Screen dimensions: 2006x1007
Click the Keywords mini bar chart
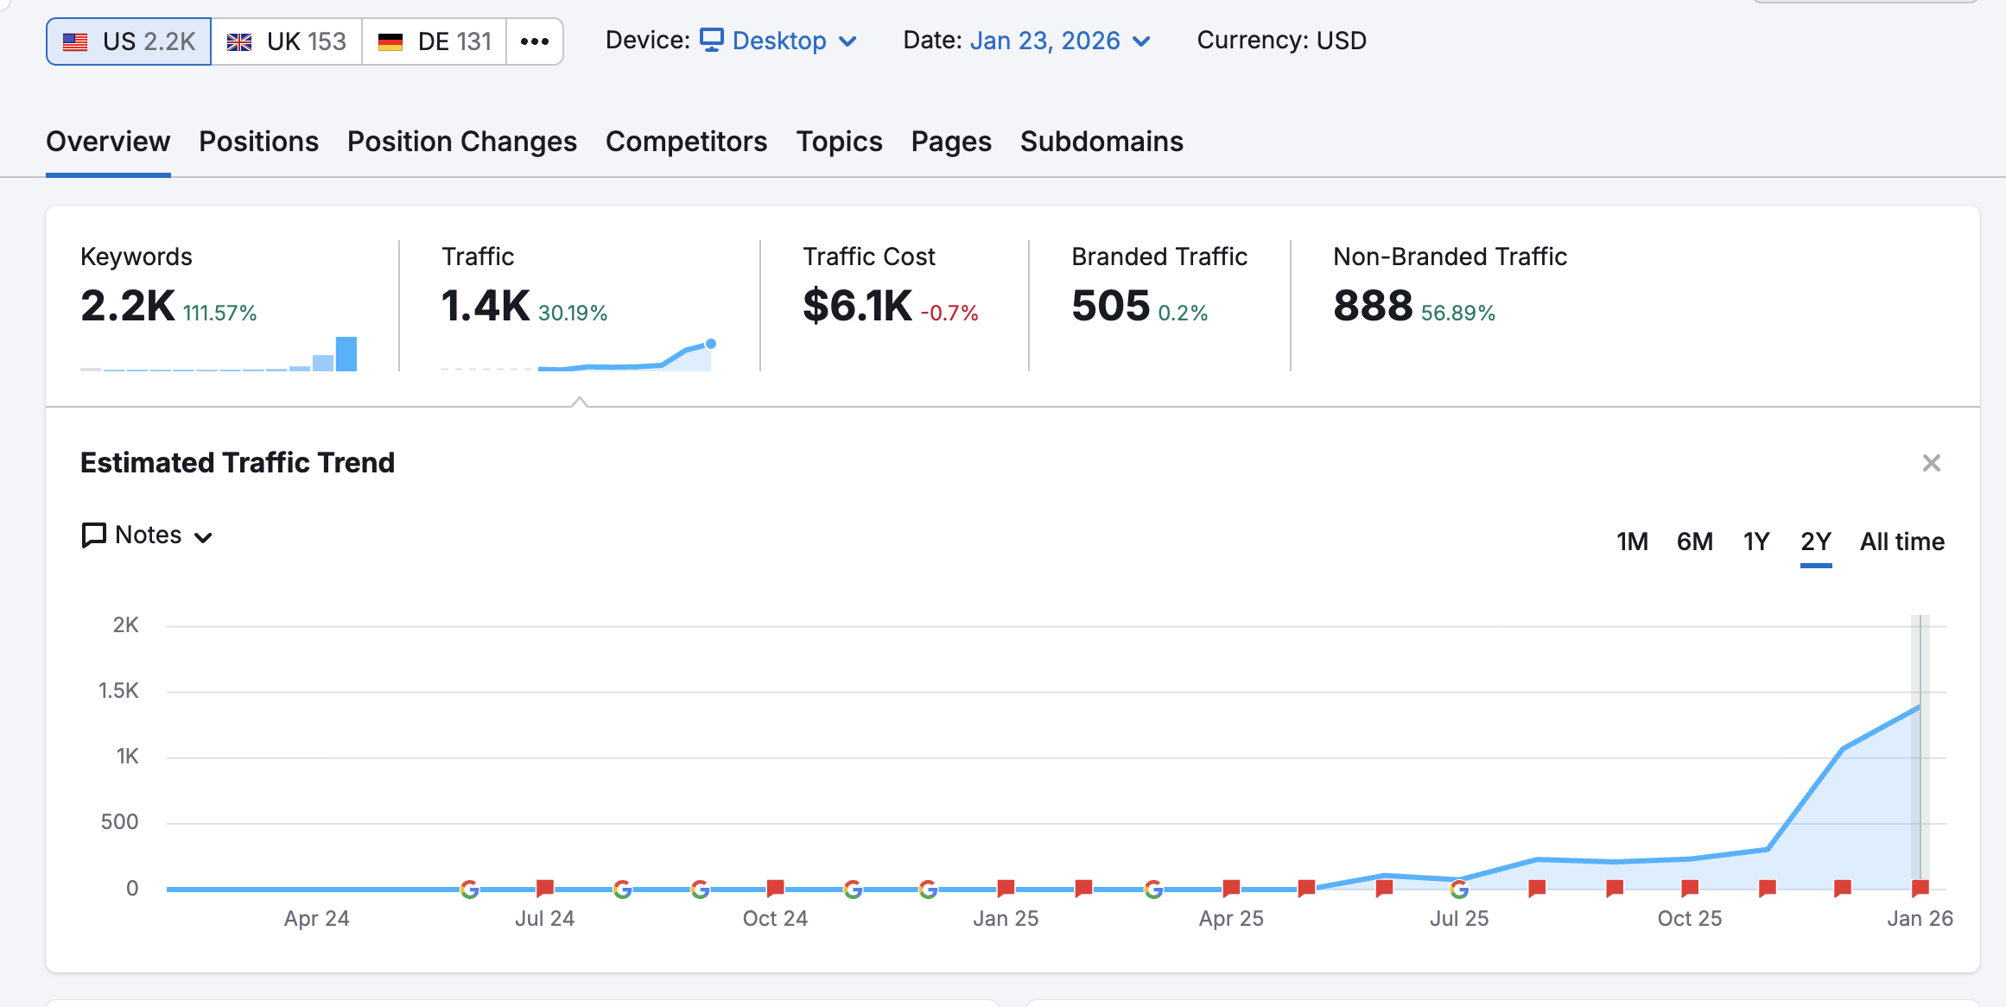219,354
